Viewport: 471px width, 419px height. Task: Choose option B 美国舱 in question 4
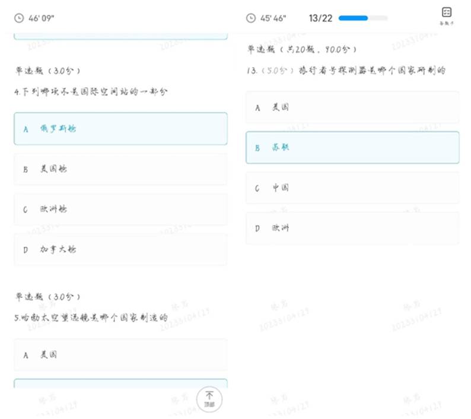point(120,169)
